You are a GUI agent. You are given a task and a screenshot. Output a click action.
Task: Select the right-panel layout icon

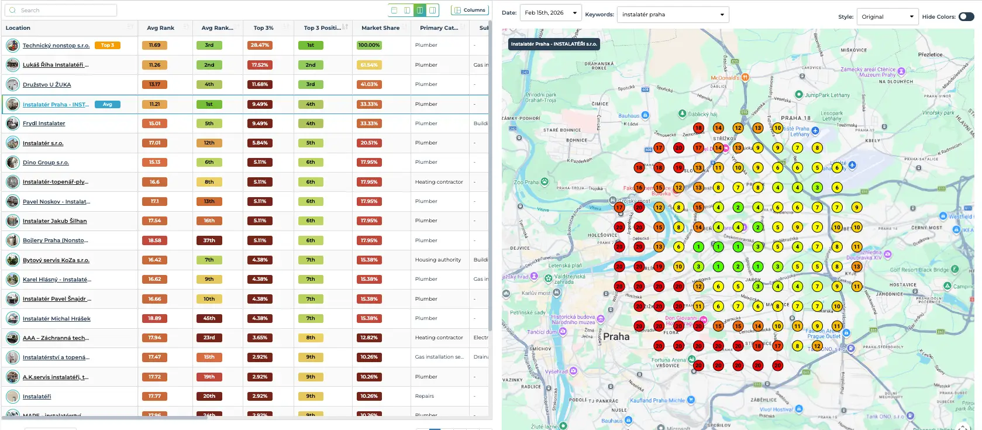(433, 10)
